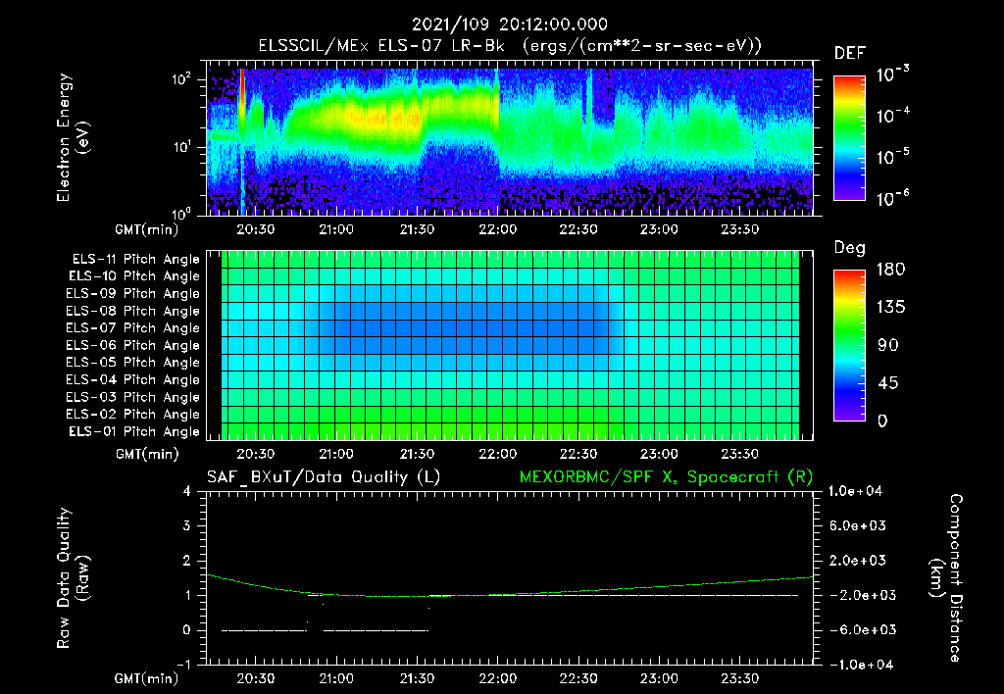Select the plot timestamp 2021/109 20:12:00.000

click(x=510, y=25)
